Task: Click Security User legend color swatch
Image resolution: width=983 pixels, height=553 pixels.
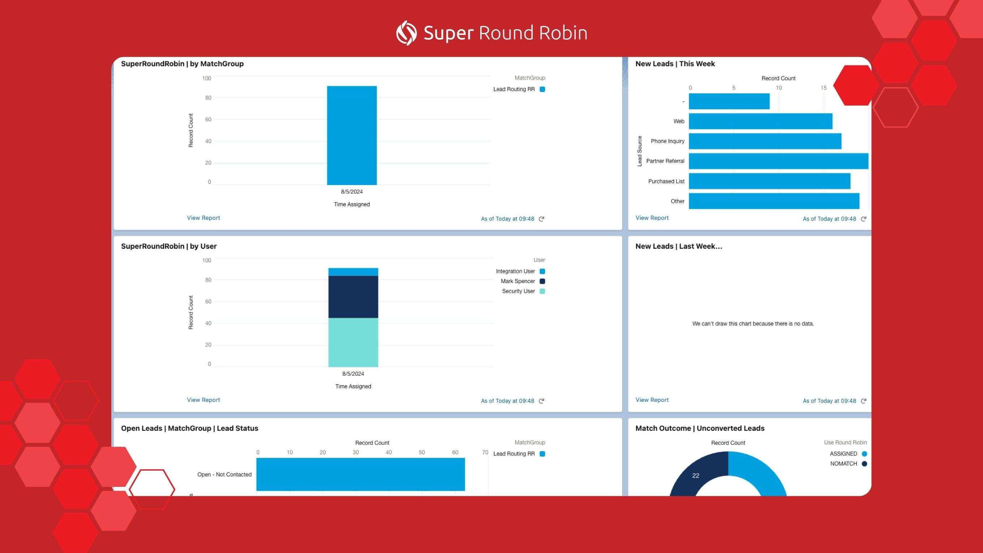Action: pyautogui.click(x=542, y=291)
